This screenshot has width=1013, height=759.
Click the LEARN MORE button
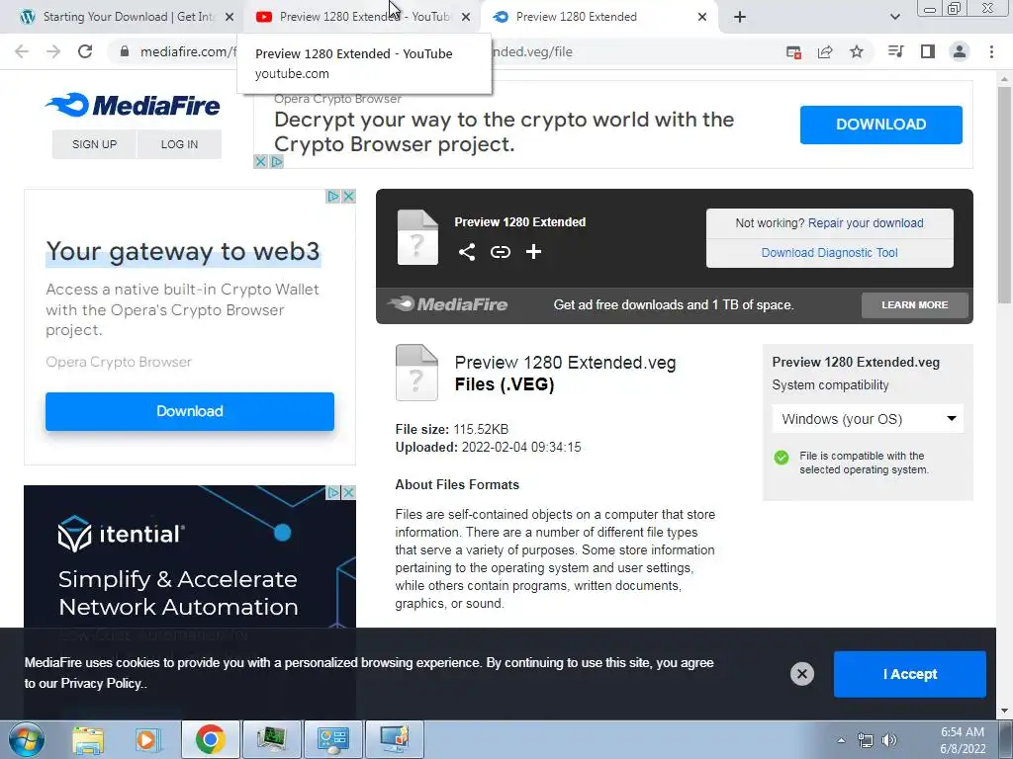915,304
